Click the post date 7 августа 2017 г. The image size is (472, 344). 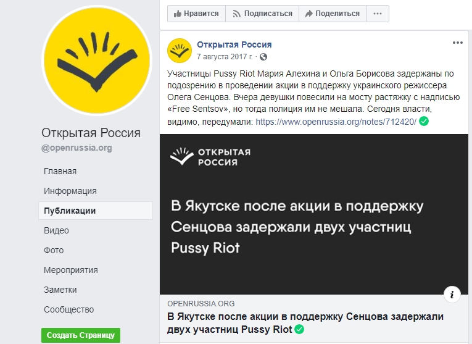[x=225, y=57]
